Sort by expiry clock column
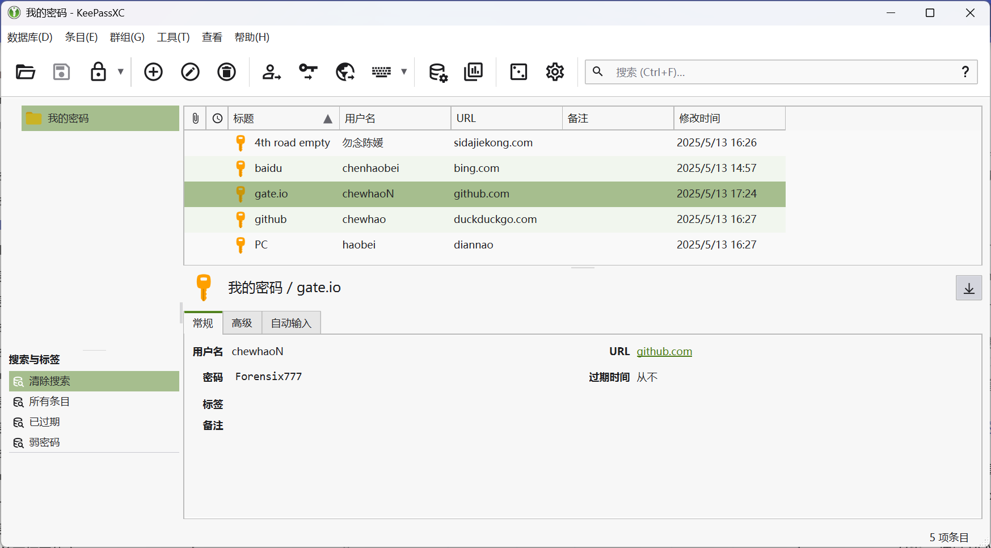 tap(217, 119)
